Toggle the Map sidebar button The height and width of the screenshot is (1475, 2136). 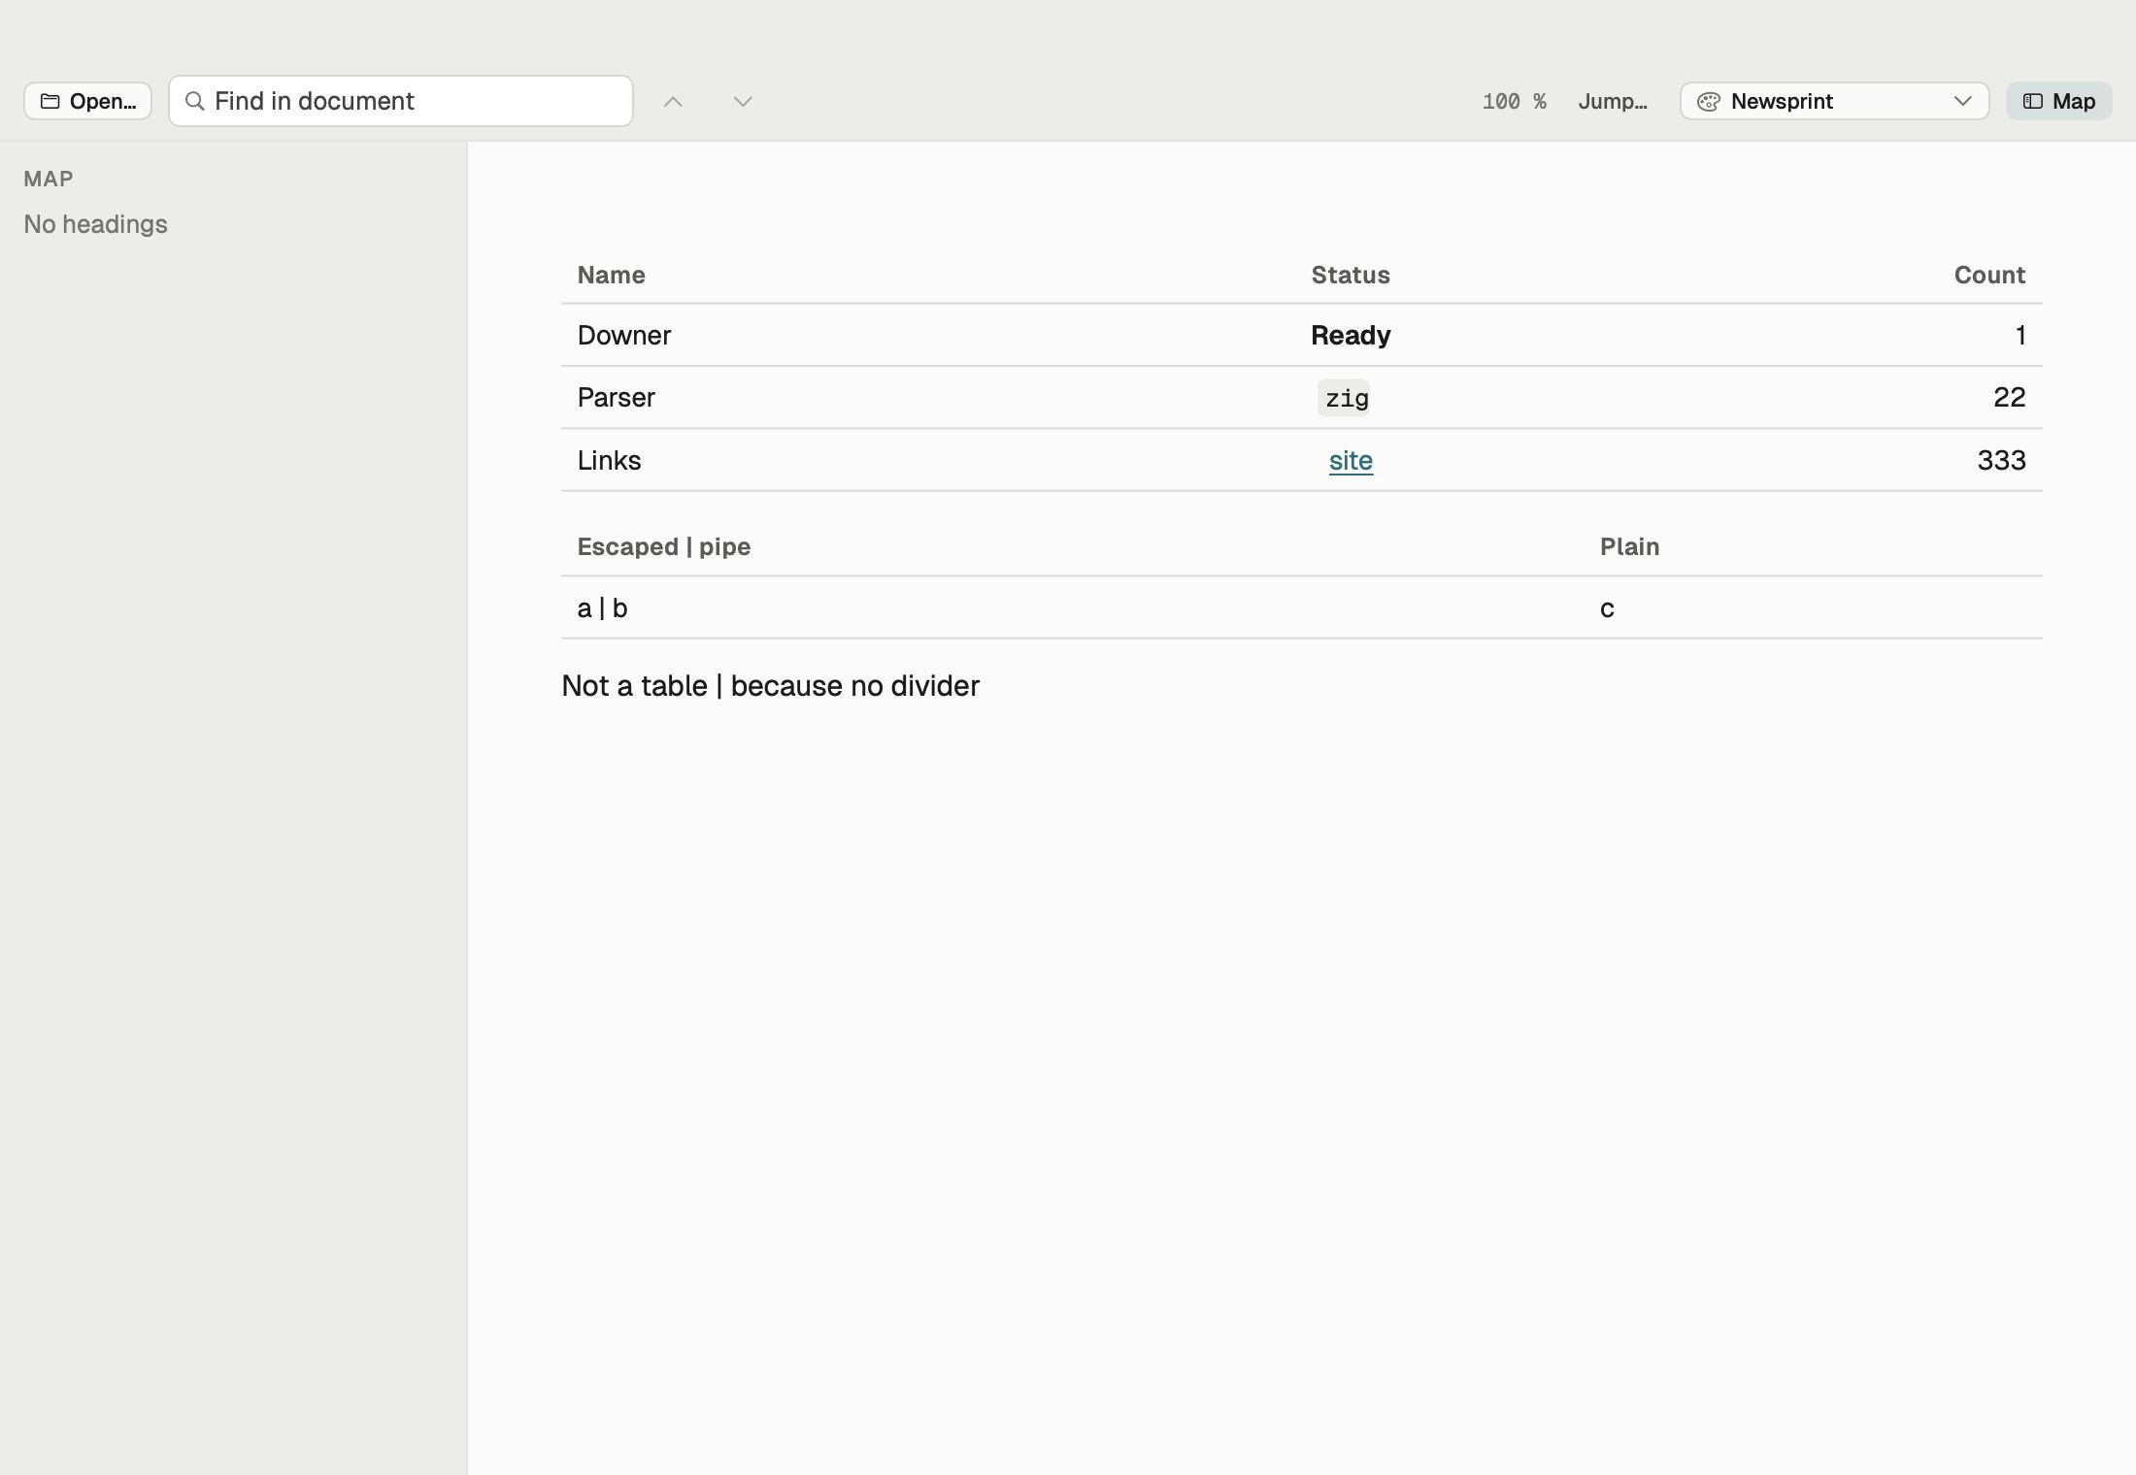(x=2058, y=101)
